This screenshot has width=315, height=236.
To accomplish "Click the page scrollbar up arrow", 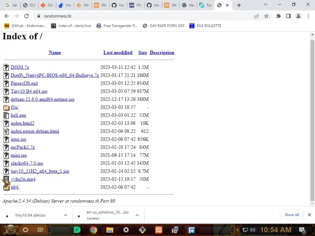I will click(x=312, y=34).
